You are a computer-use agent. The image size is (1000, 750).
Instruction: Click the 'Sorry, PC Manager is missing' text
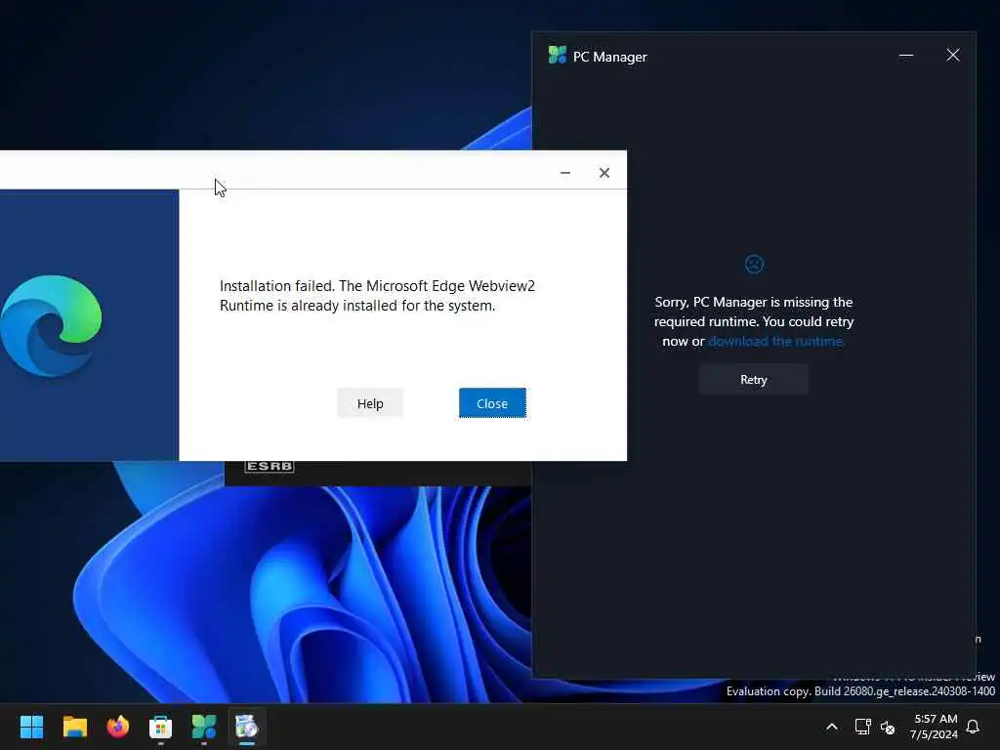pyautogui.click(x=753, y=321)
